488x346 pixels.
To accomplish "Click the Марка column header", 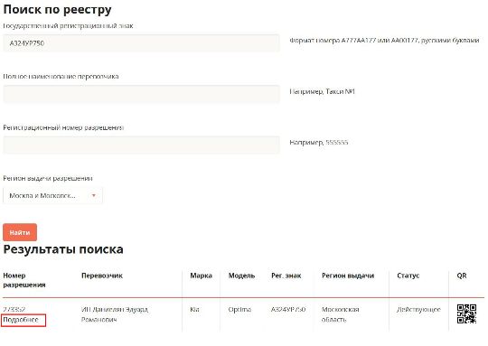I will tap(201, 276).
